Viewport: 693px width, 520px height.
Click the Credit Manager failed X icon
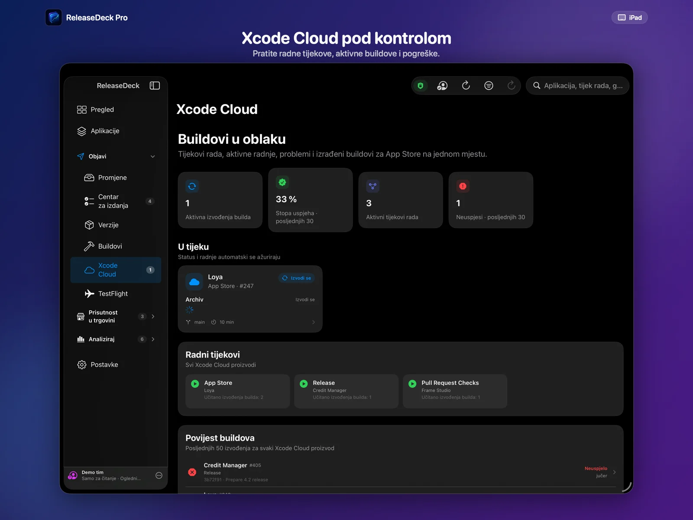pos(192,472)
